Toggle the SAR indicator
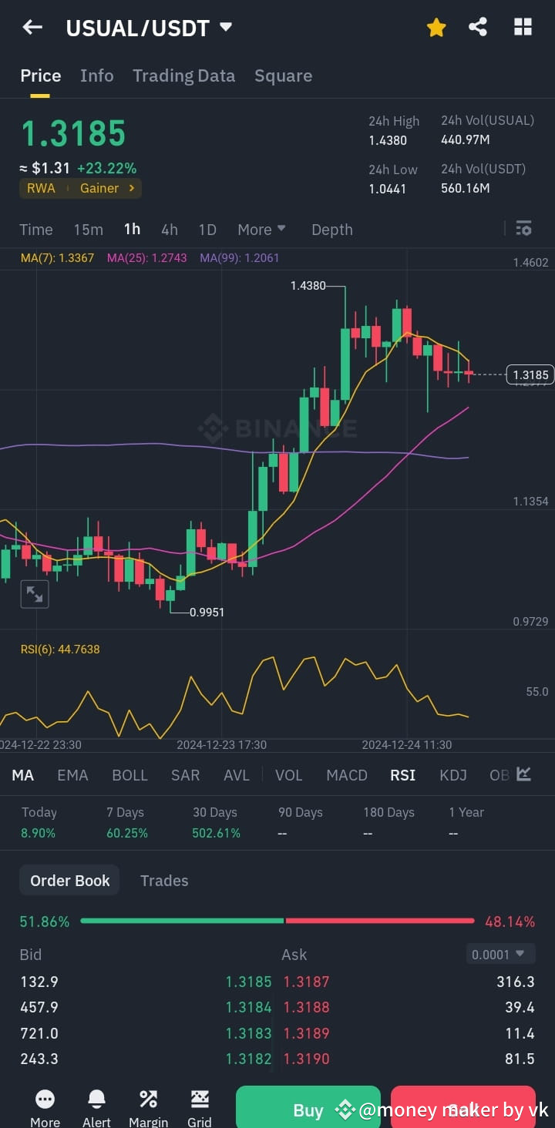This screenshot has width=555, height=1128. [185, 775]
